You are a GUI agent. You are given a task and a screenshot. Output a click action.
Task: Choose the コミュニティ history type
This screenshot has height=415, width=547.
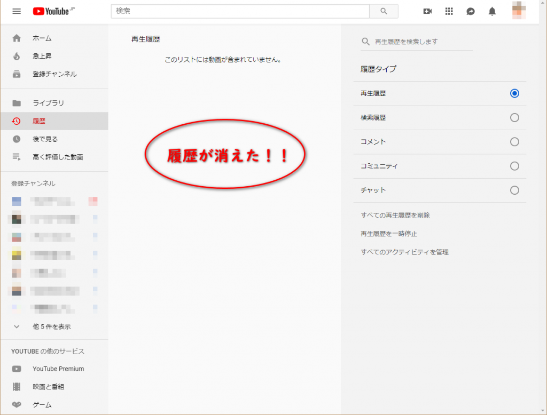[514, 166]
